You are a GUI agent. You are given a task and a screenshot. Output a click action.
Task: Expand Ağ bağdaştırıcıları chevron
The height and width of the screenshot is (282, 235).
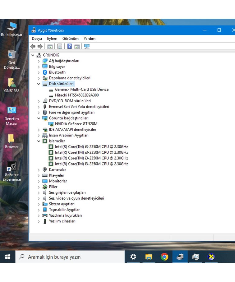coord(39,61)
